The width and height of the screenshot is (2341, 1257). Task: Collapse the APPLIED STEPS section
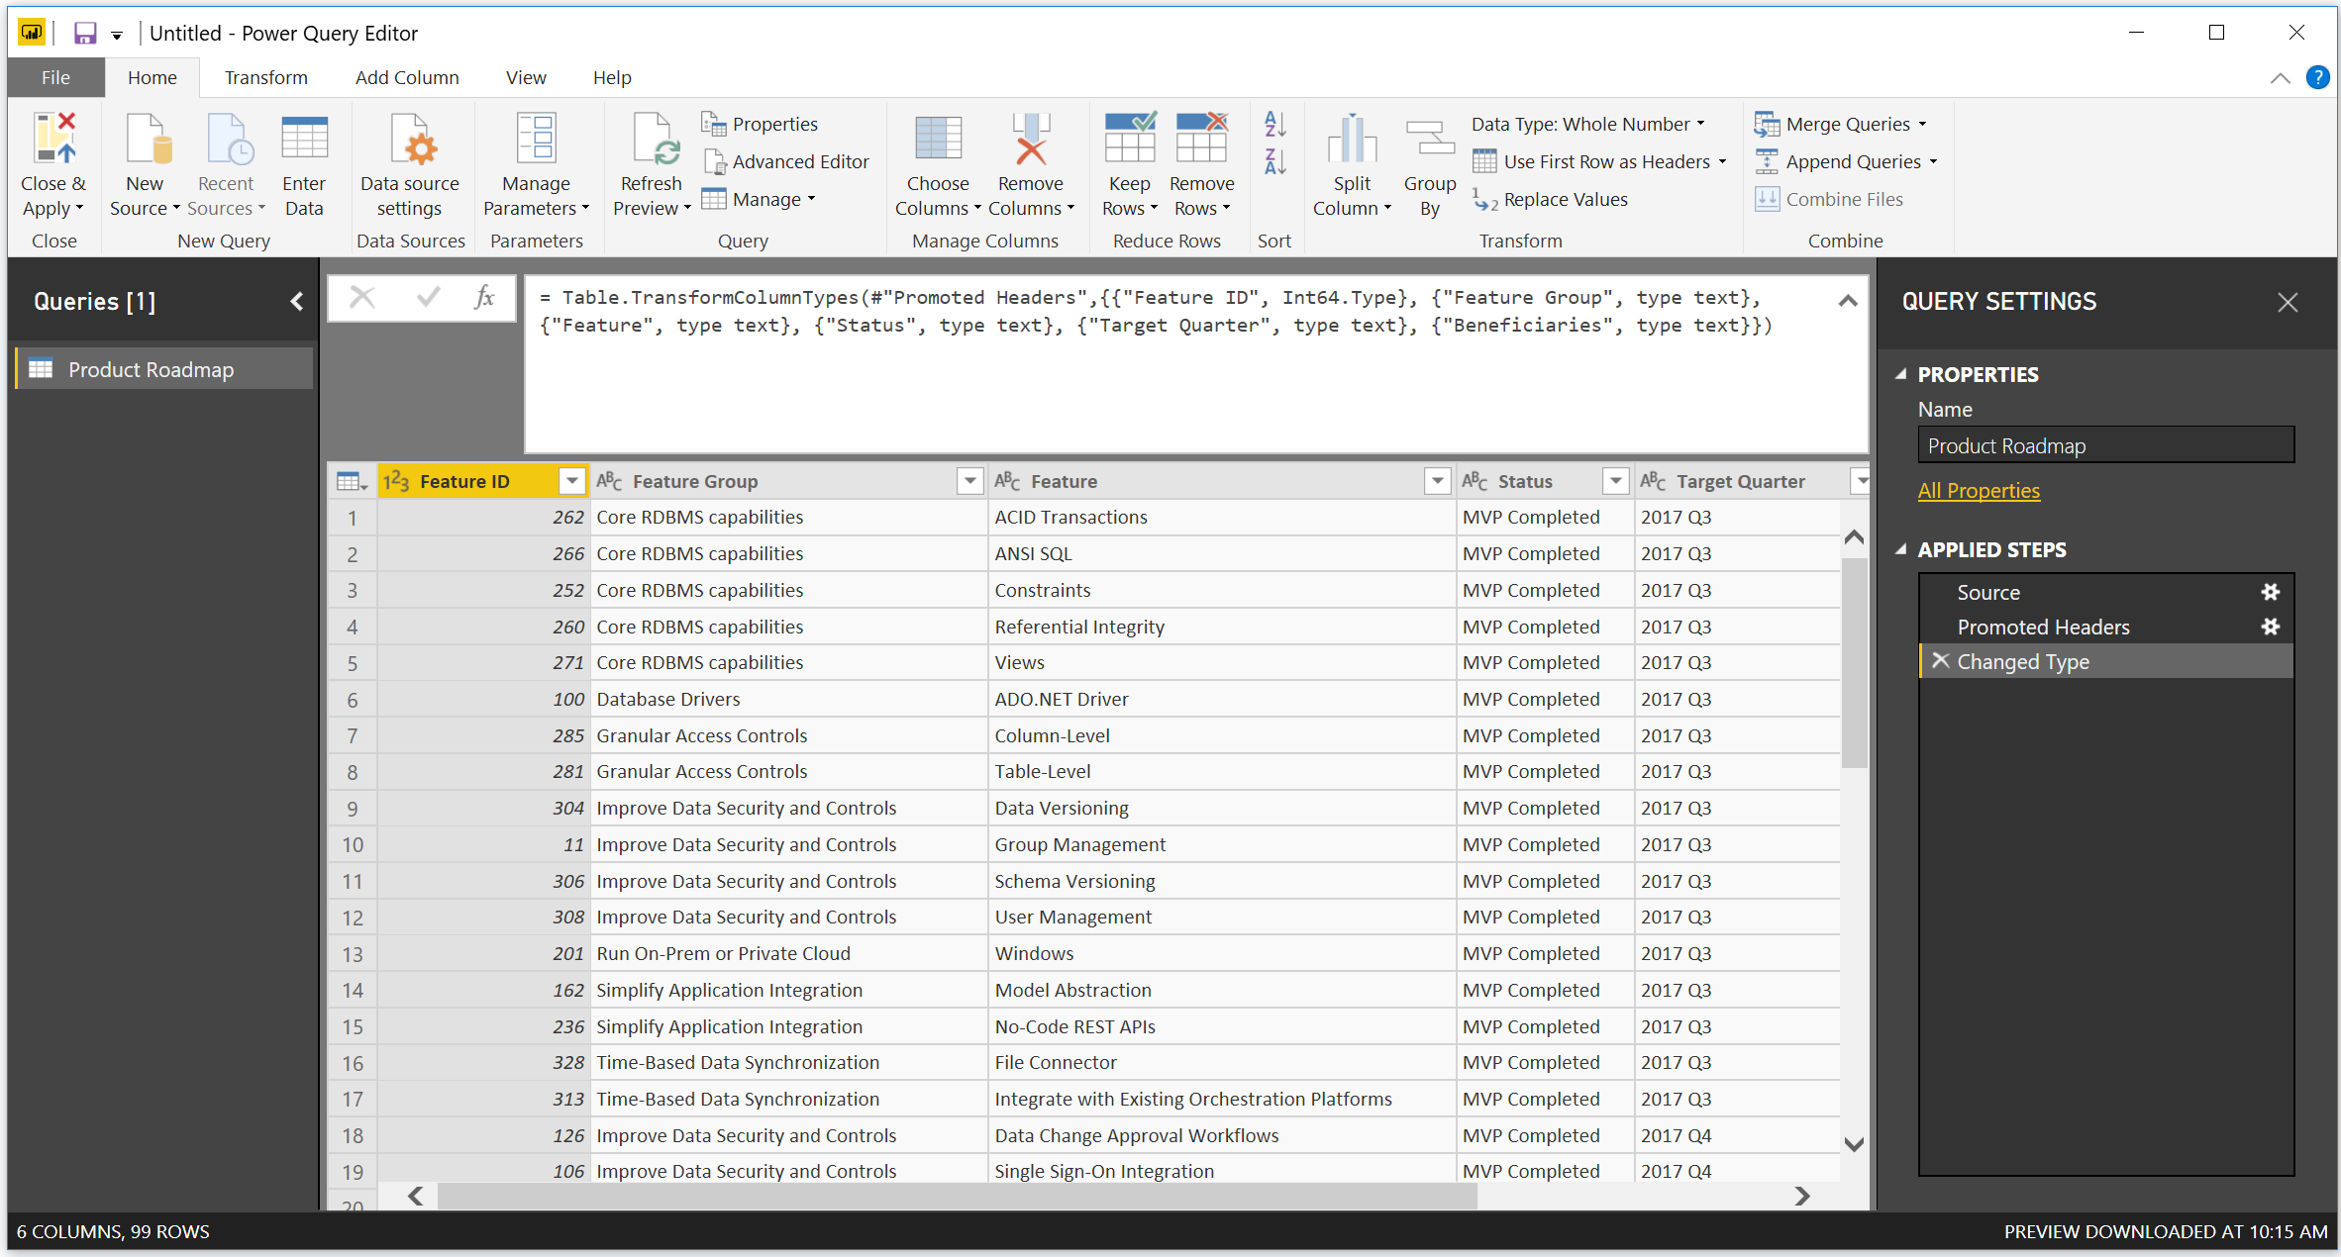pos(1900,549)
